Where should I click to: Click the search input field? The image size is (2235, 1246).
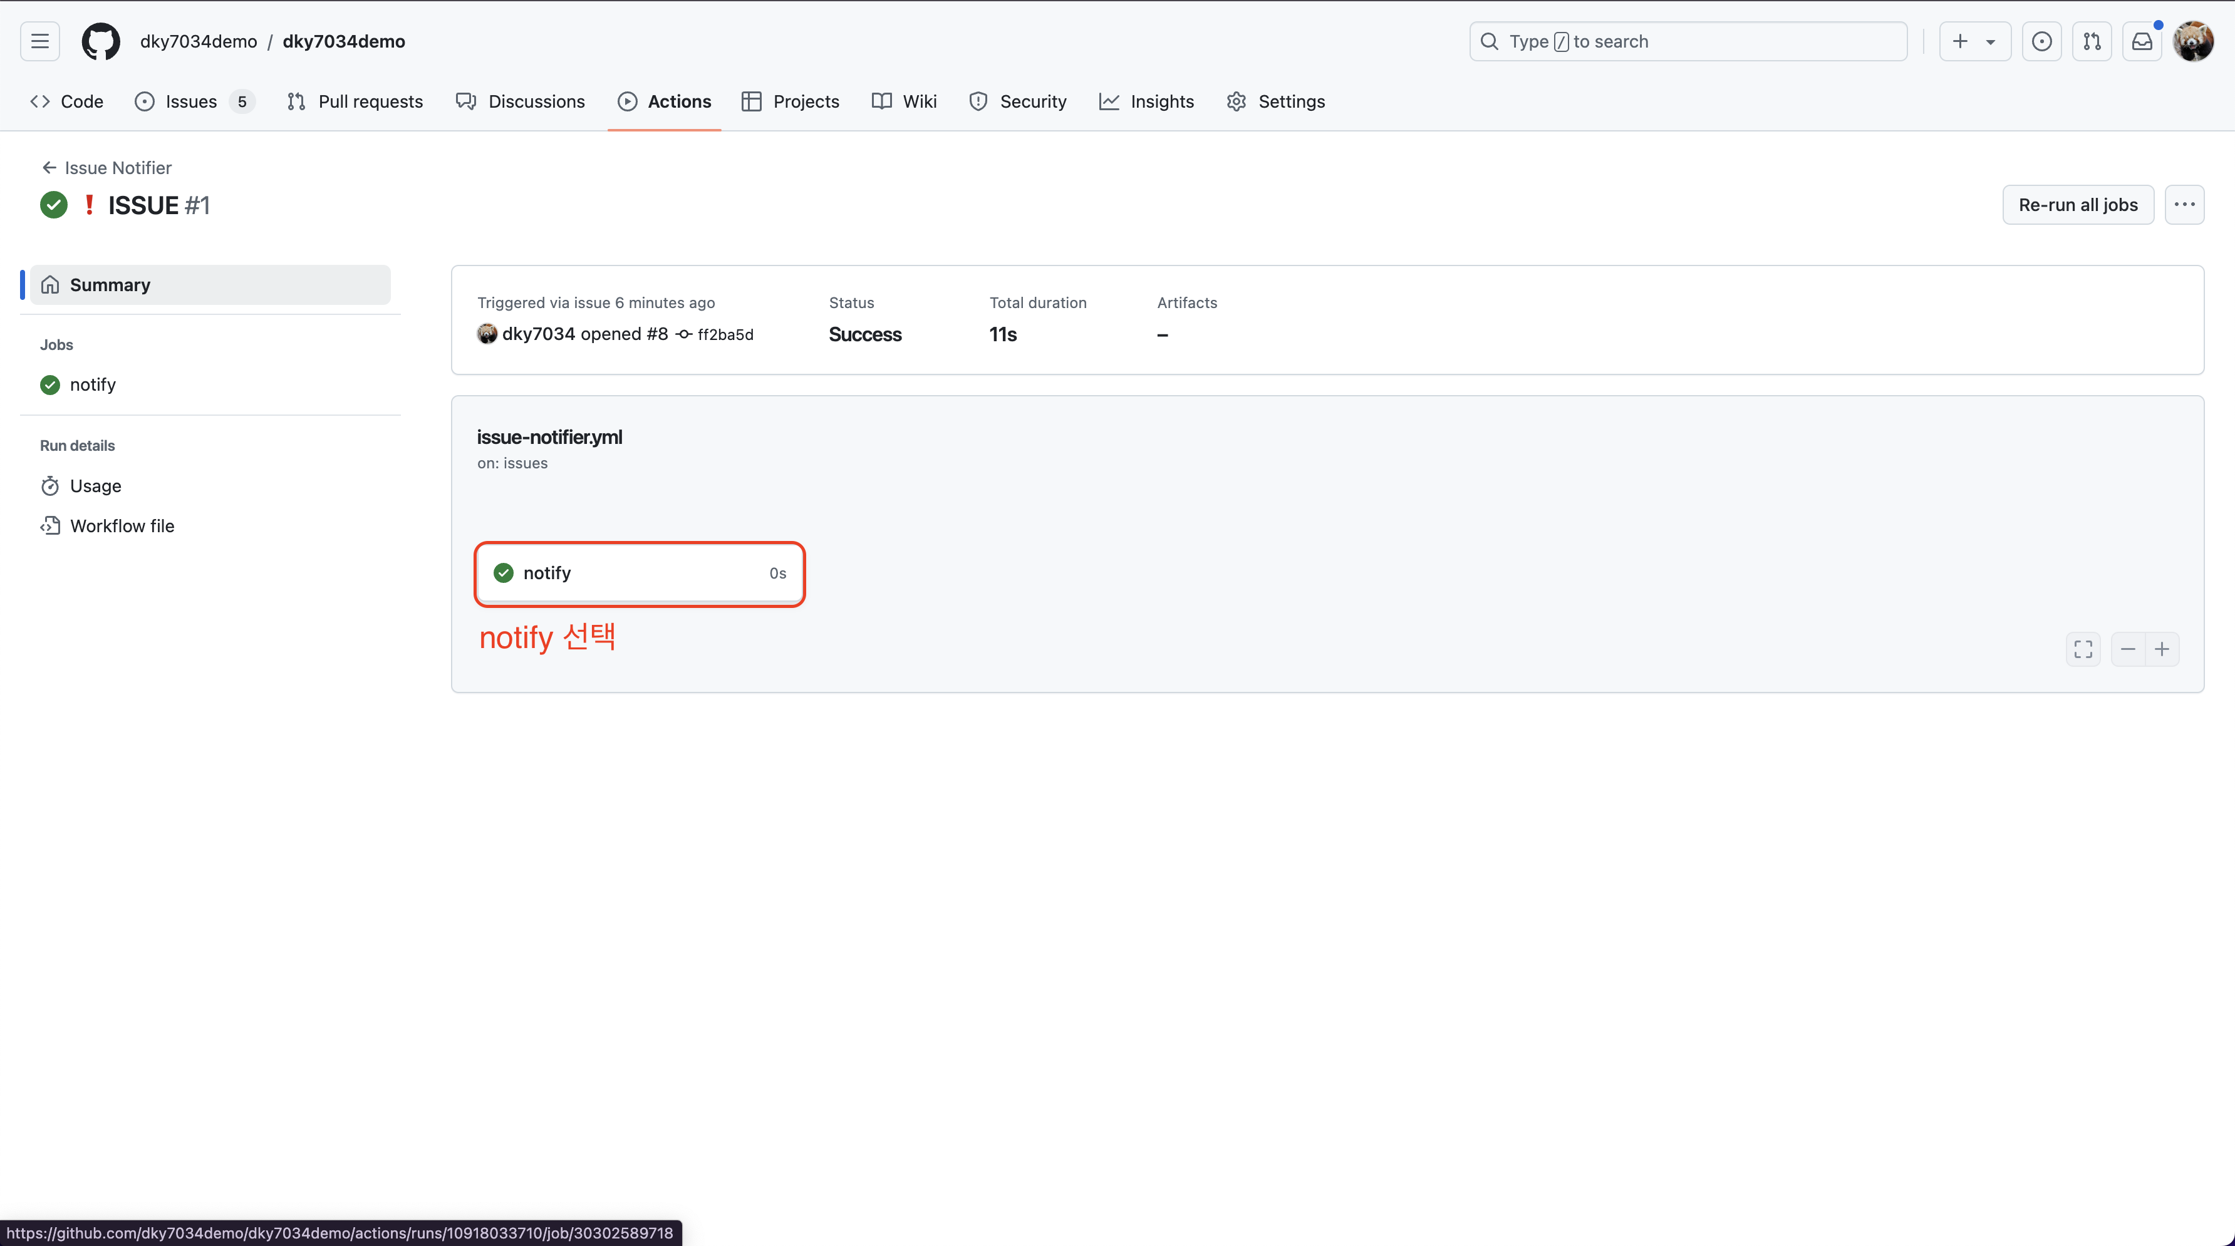(1688, 41)
